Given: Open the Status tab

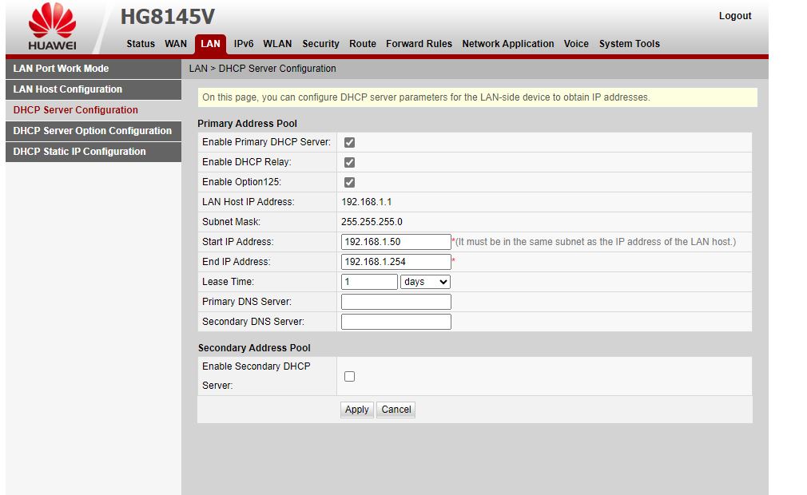Looking at the screenshot, I should [x=141, y=44].
